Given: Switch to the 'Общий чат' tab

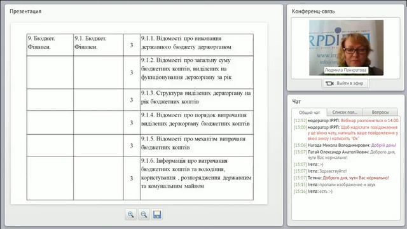Looking at the screenshot, I should click(x=309, y=113).
